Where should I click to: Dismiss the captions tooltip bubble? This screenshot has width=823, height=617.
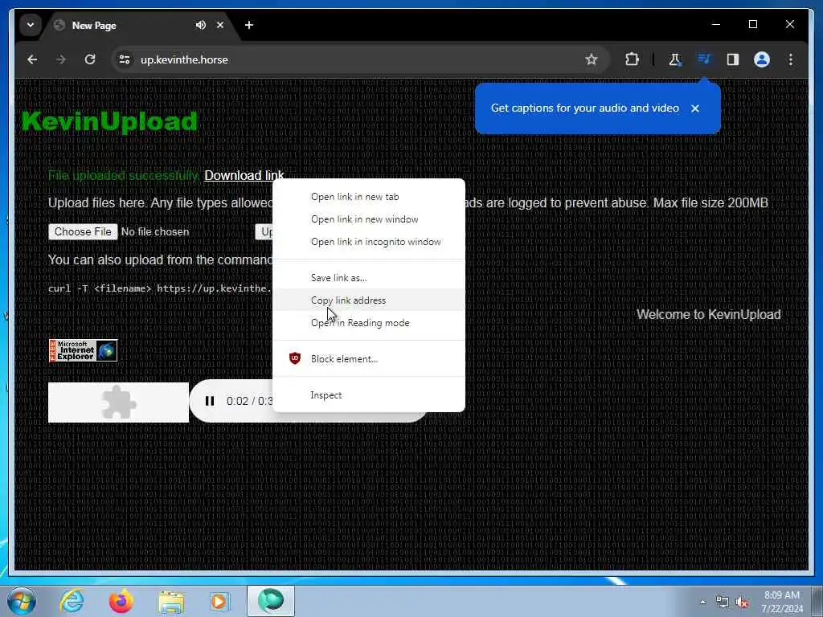695,108
